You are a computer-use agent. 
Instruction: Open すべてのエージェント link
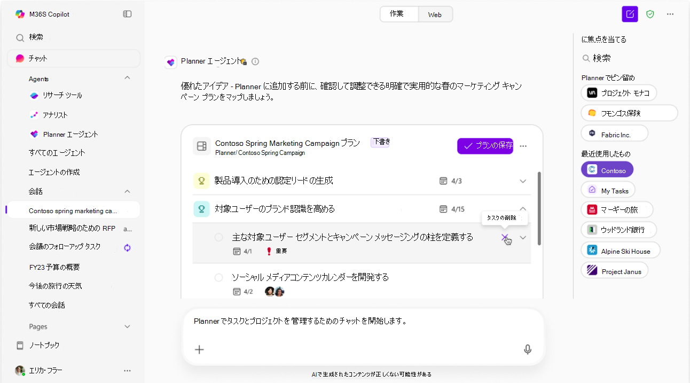(57, 153)
